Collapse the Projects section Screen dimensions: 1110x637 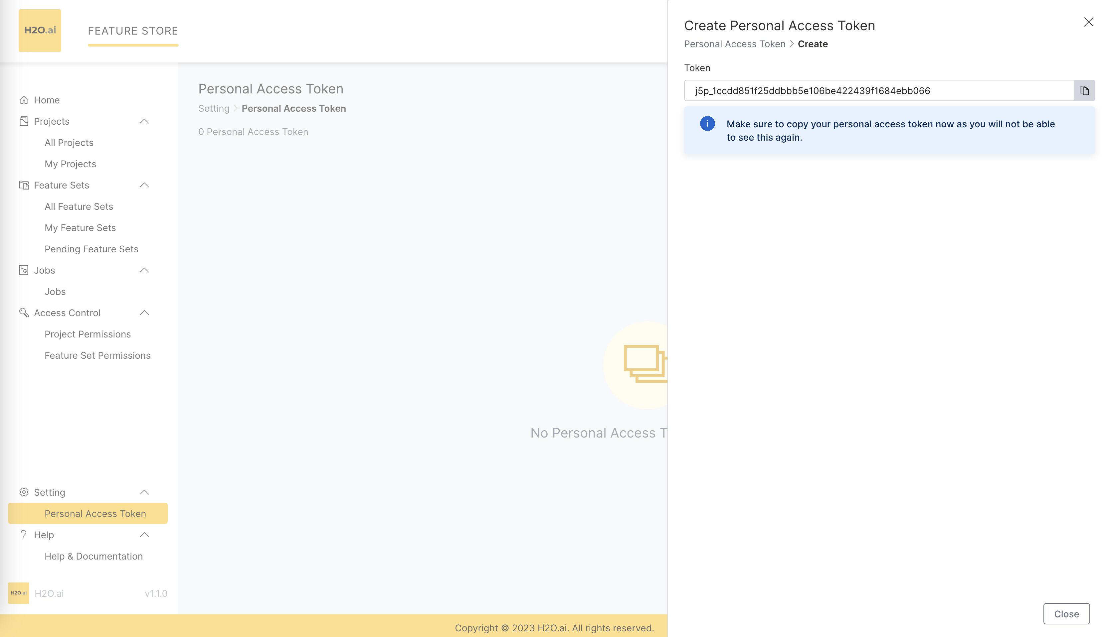144,121
